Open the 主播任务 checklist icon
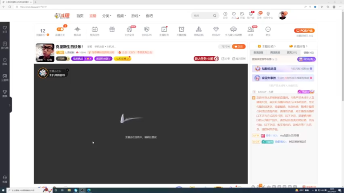Viewport: 344px width, 193px height. (164, 31)
